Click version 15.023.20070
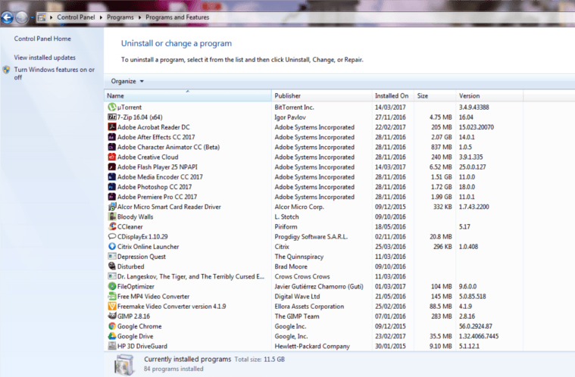 (477, 126)
